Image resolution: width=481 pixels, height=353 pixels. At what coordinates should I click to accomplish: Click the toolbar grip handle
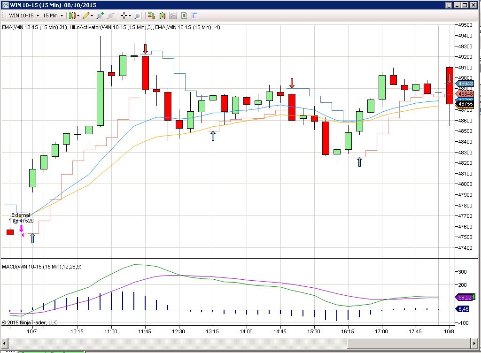[x=2, y=15]
